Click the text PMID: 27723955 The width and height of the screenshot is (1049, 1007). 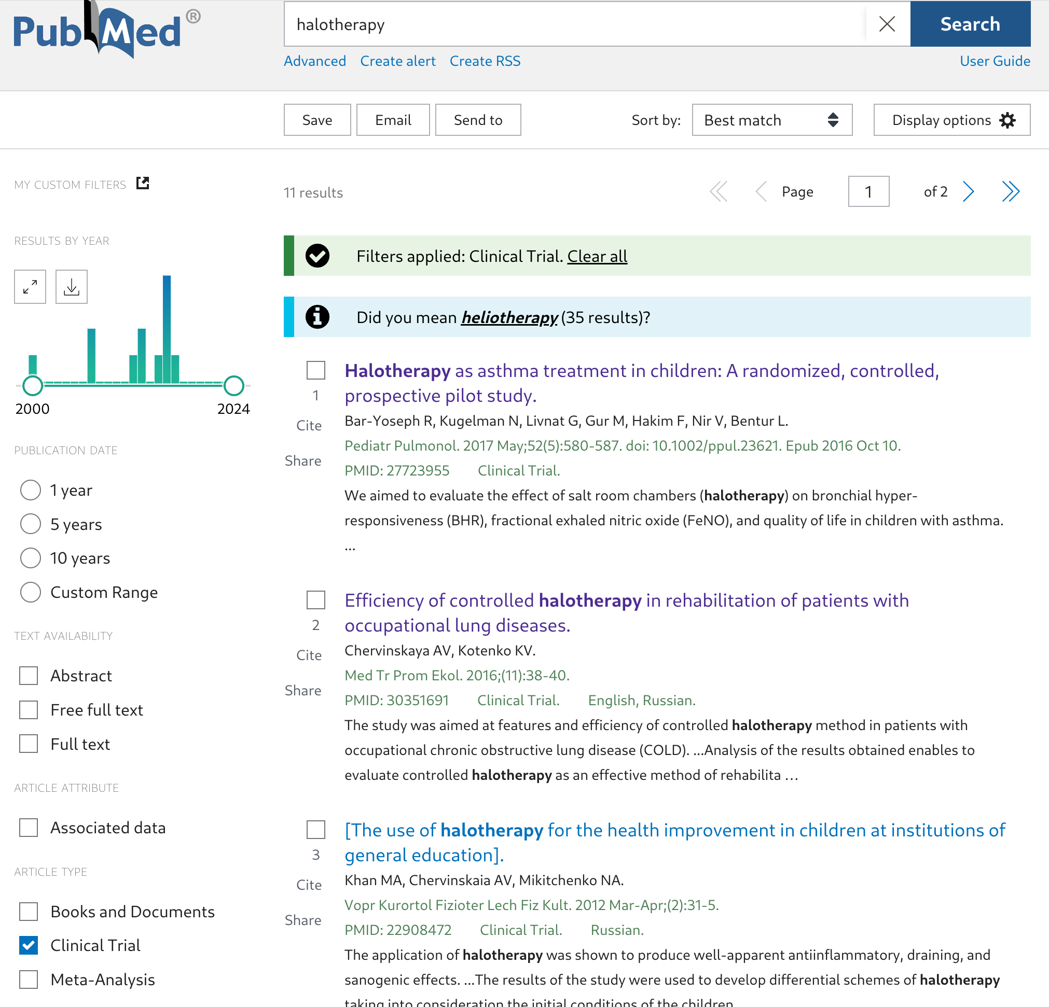pyautogui.click(x=397, y=471)
